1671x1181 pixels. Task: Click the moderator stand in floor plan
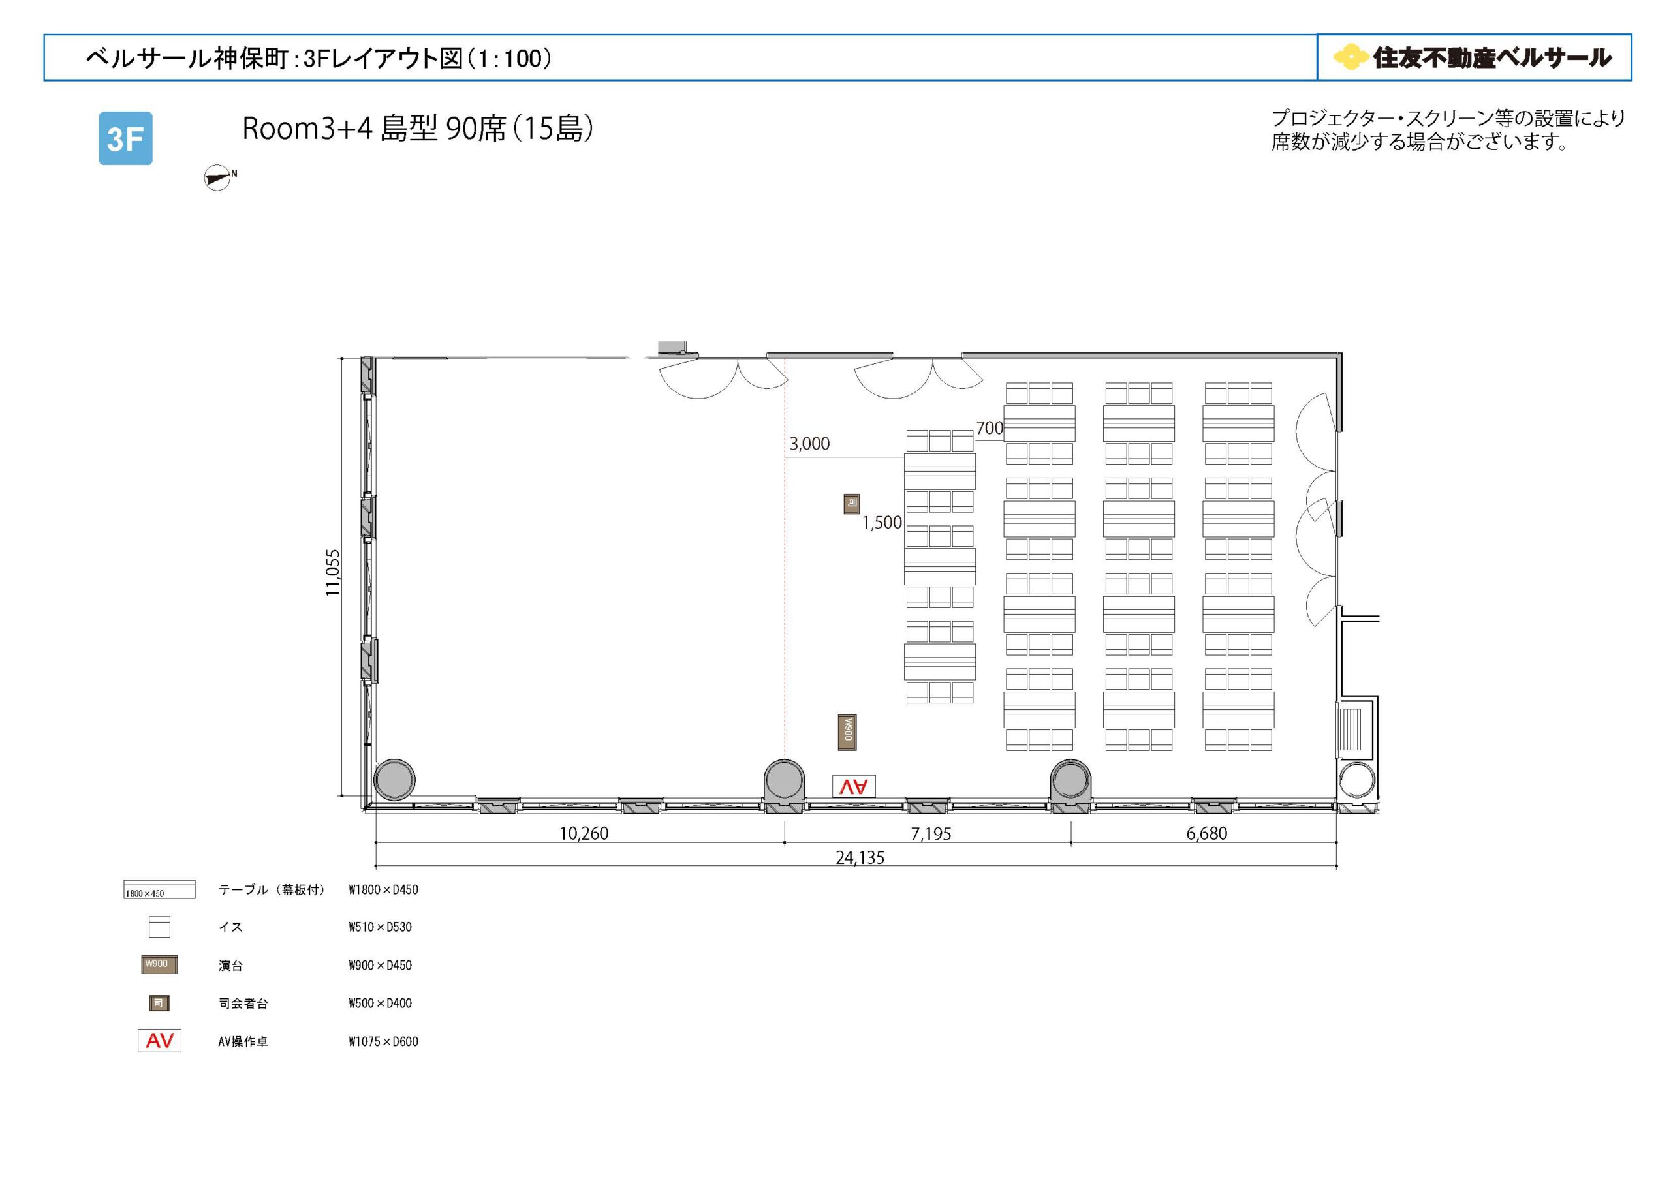pyautogui.click(x=852, y=504)
